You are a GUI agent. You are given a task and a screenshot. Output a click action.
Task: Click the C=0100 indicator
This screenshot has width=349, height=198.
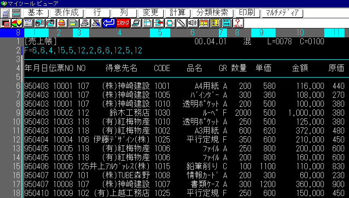click(x=312, y=41)
